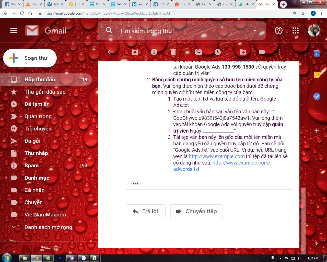Click the Chuyển tiếp forward button
Viewport: 327px width, 262px height.
(196, 211)
